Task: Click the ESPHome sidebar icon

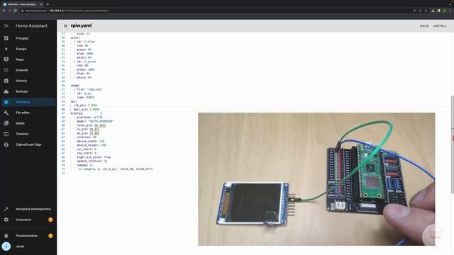Action: tap(6, 102)
